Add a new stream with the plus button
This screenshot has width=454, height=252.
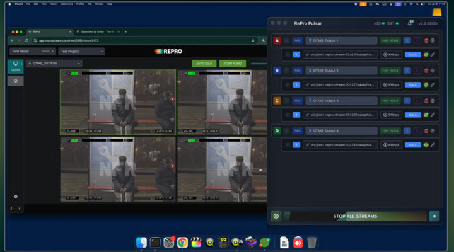[434, 216]
